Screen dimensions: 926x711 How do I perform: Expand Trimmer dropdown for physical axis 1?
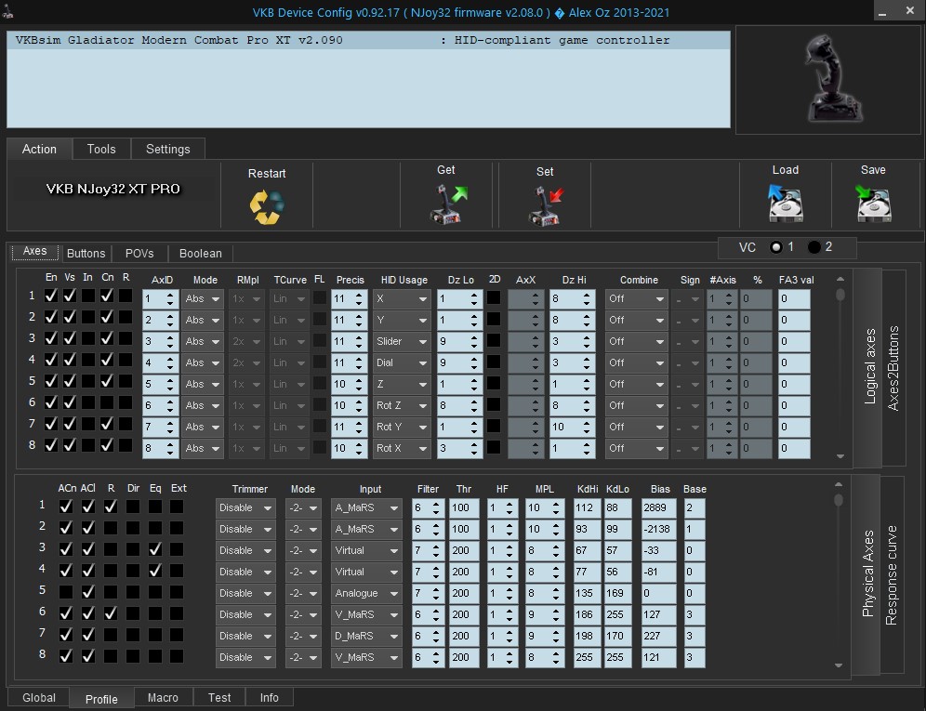(245, 507)
